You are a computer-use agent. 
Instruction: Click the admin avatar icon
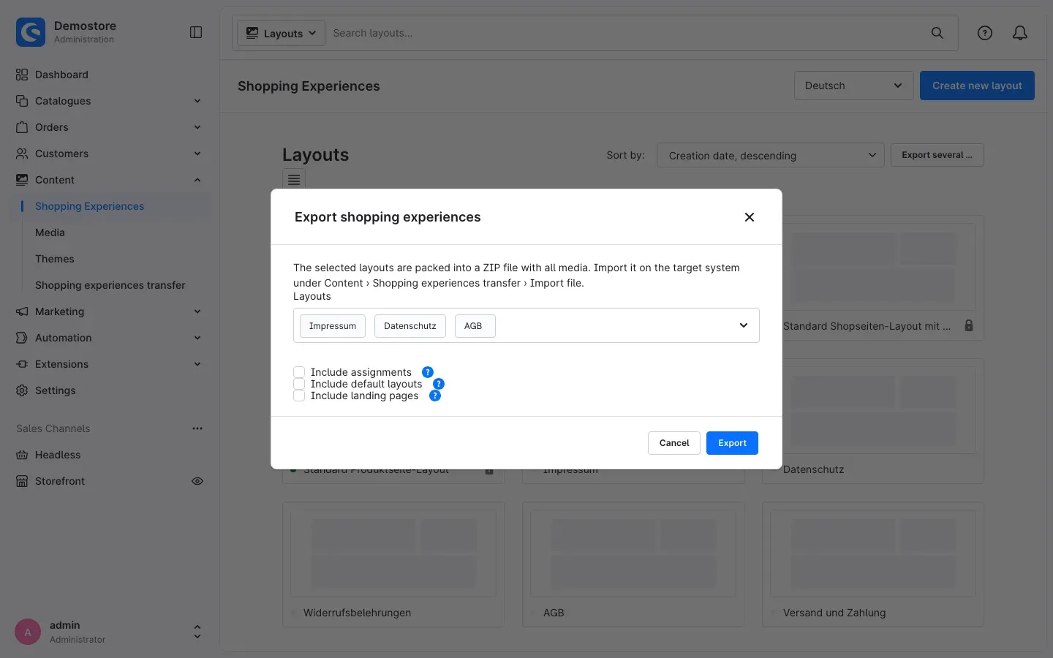tap(28, 632)
